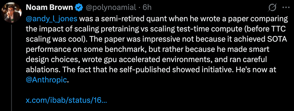Click the Grok explain-post slashed-circle icon
Screen dimensions: 294x111
pyautogui.click(x=272, y=8)
